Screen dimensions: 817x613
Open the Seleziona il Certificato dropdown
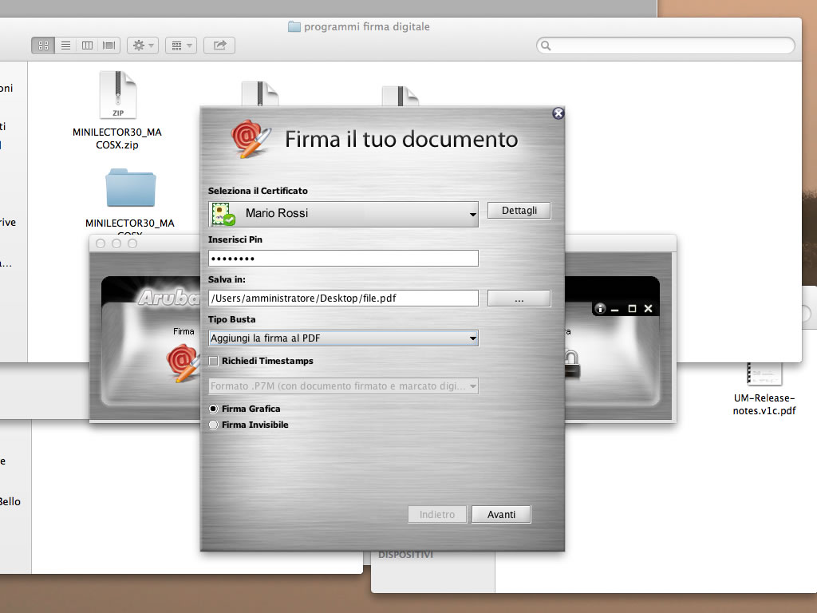[343, 214]
